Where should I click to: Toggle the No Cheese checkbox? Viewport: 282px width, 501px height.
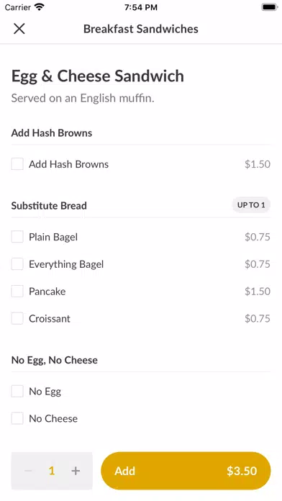click(x=17, y=418)
